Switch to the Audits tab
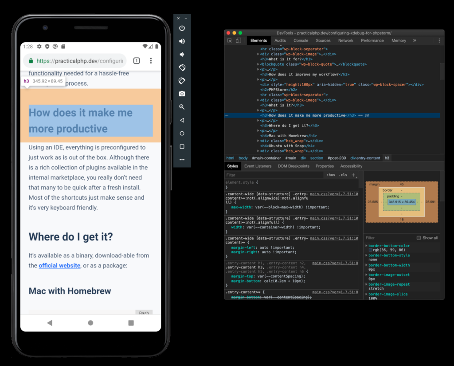 (280, 40)
